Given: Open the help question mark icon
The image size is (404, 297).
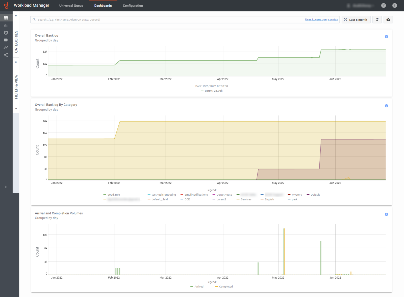Looking at the screenshot, I should coord(384,6).
